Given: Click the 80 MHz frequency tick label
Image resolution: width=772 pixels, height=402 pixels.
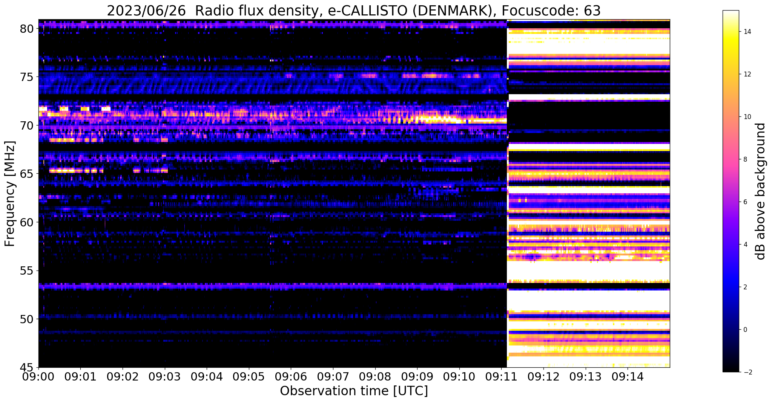Looking at the screenshot, I should coord(27,29).
